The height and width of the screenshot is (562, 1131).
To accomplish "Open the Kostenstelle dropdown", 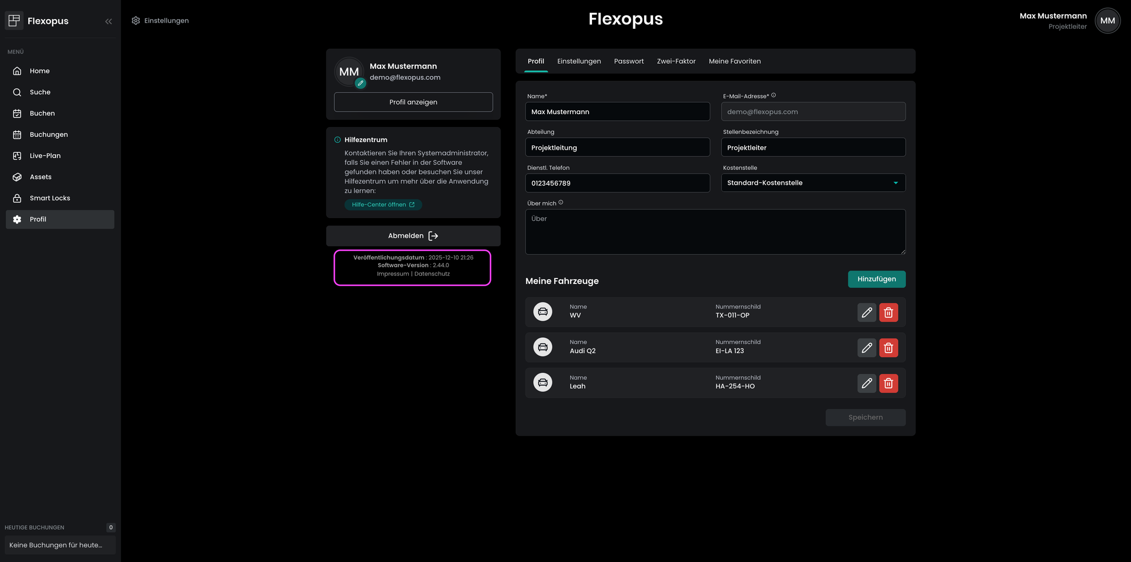I will (x=813, y=183).
